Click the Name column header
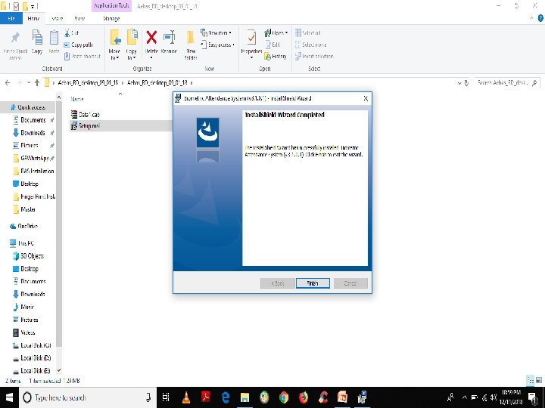Screen dimensions: 545x408 tap(77, 99)
